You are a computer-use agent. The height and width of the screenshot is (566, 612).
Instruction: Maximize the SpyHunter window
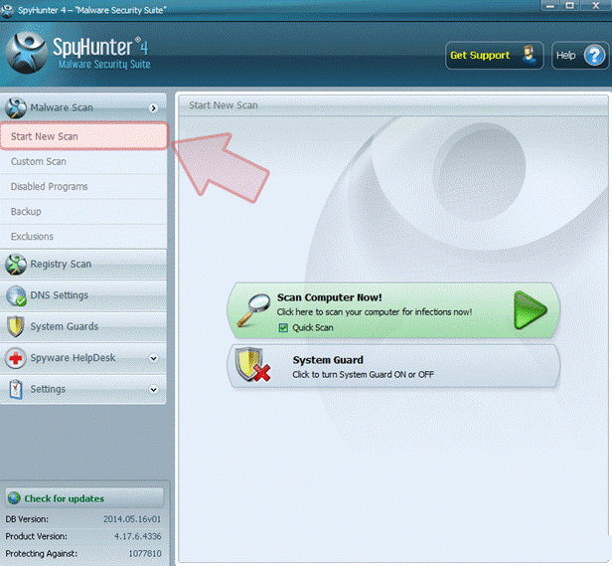(x=570, y=6)
